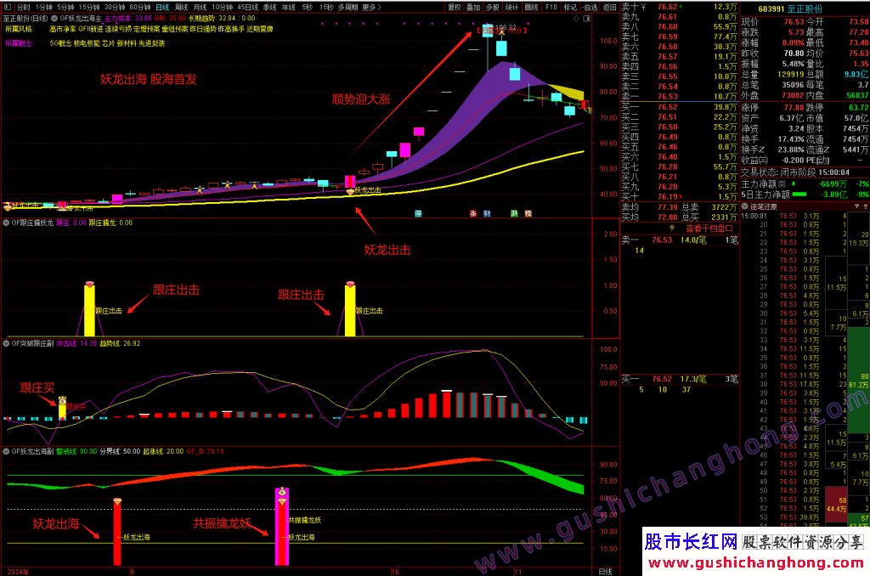
Task: Collapse the GF跟庄擒妖龙 sub-panel arrow
Action: 7,223
